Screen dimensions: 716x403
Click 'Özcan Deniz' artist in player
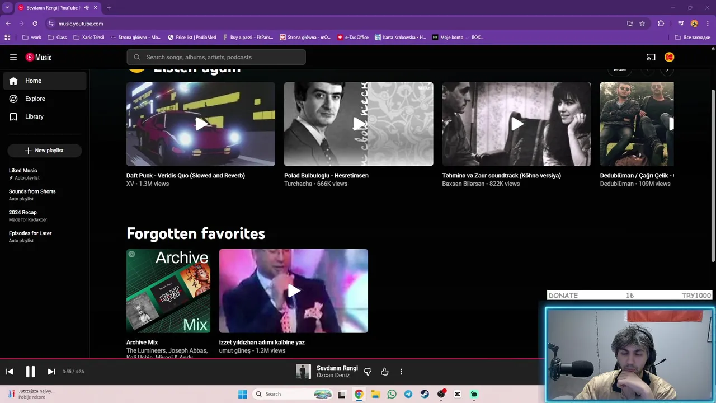pos(333,375)
